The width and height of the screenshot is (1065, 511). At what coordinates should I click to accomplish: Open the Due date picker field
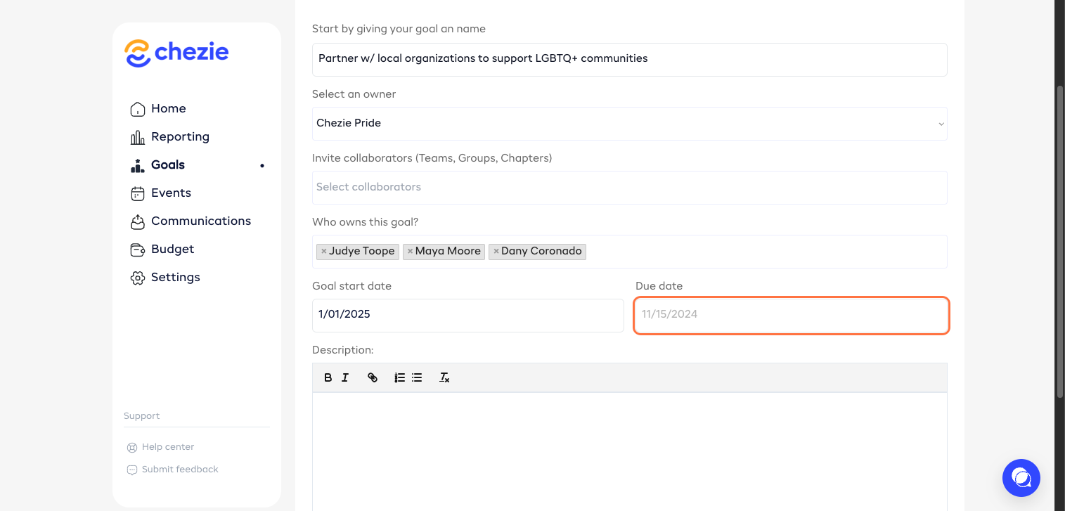tap(791, 315)
